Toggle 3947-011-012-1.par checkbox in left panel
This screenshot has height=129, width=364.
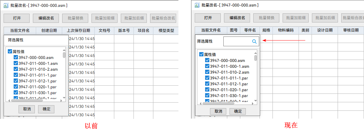[x=16, y=81]
